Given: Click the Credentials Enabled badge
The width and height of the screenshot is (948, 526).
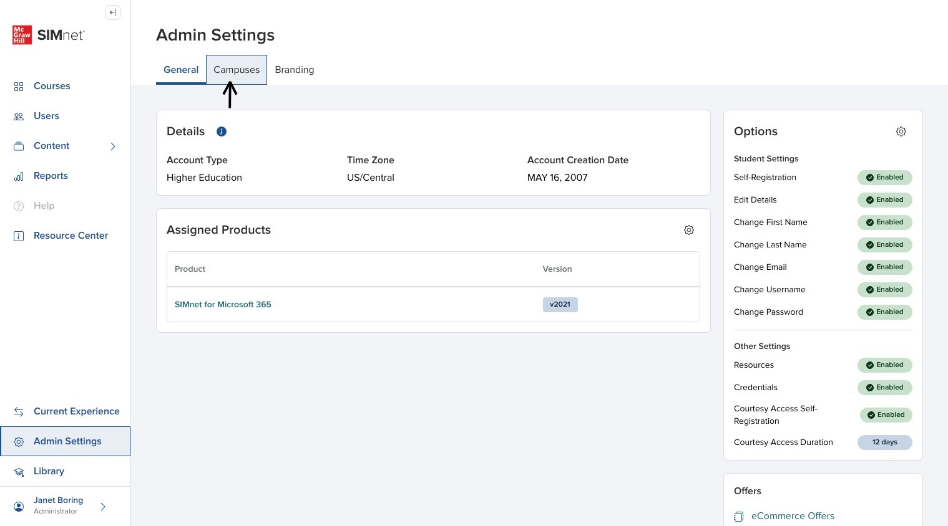Looking at the screenshot, I should coord(885,388).
